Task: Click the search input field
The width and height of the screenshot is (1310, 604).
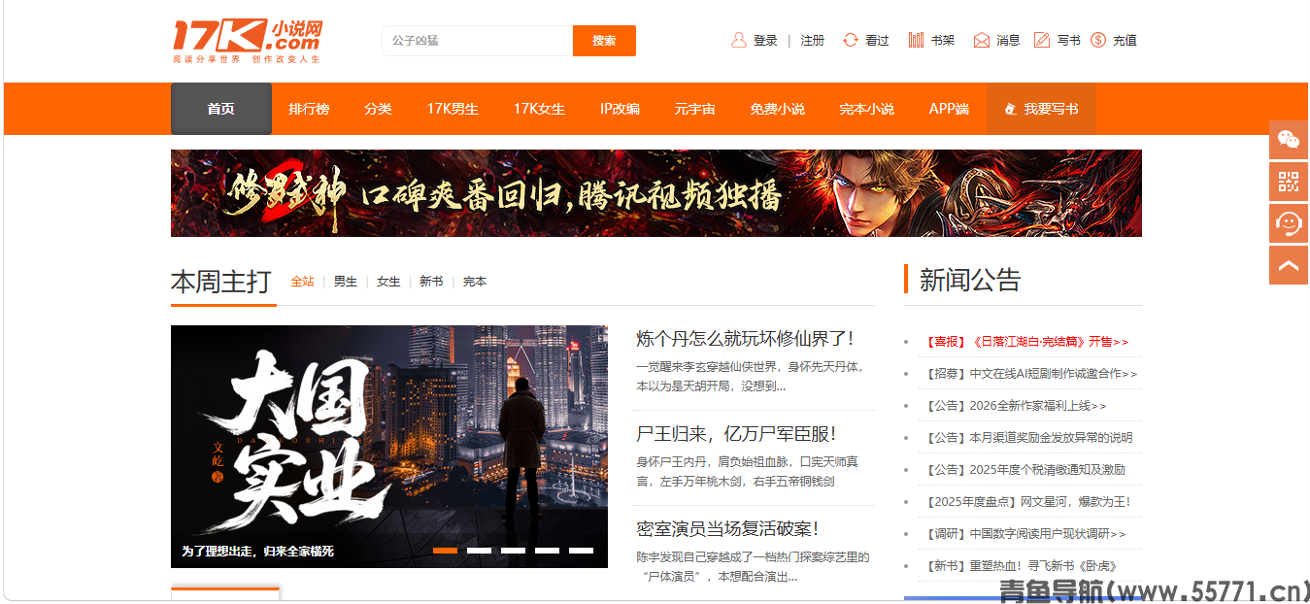Action: [478, 41]
